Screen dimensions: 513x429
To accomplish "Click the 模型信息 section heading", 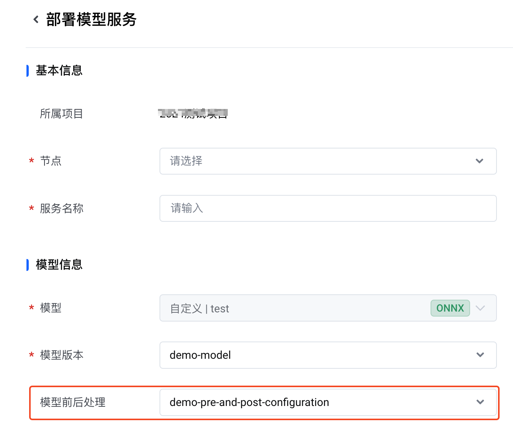I will (59, 264).
